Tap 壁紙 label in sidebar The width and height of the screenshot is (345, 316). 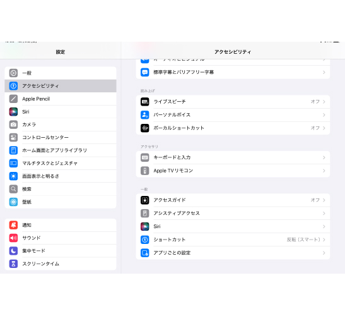click(26, 202)
